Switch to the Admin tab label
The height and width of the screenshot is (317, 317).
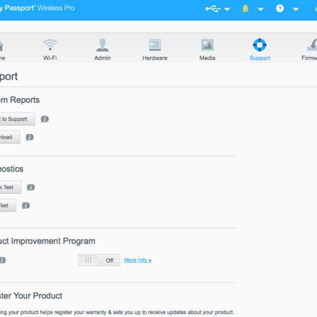coord(102,58)
